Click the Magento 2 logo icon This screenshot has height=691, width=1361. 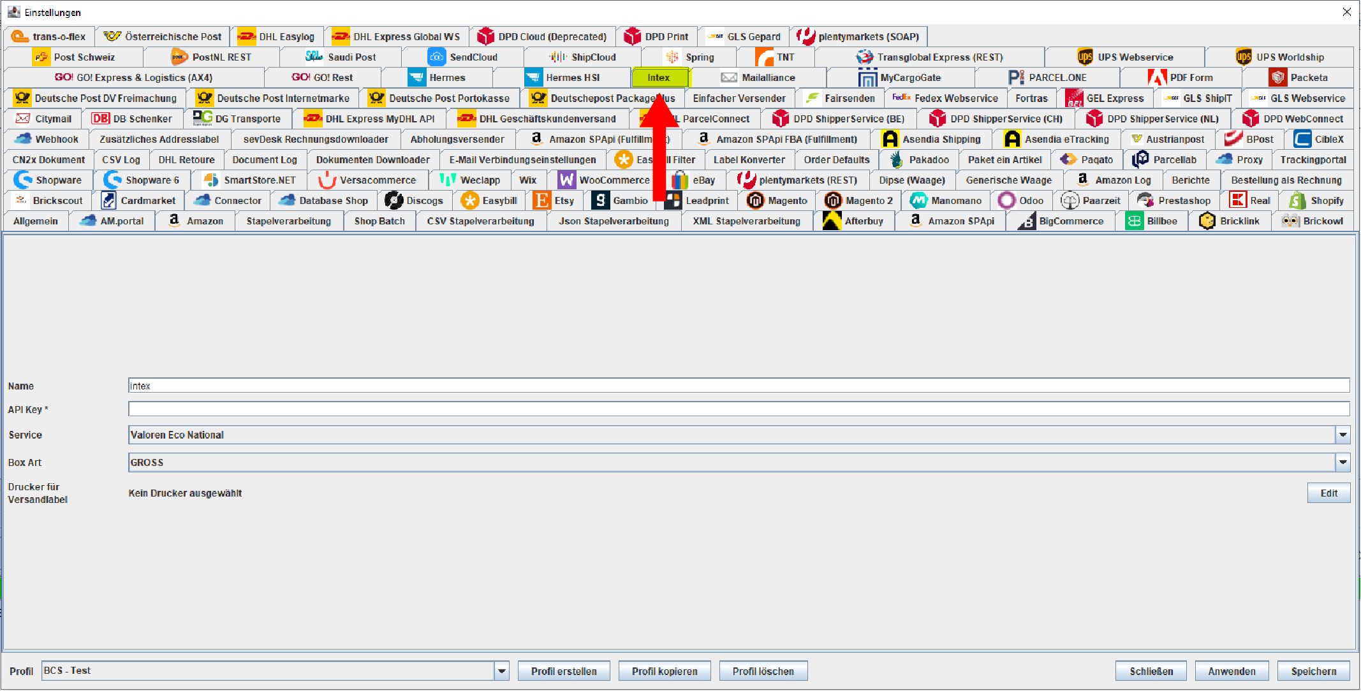[x=833, y=200]
